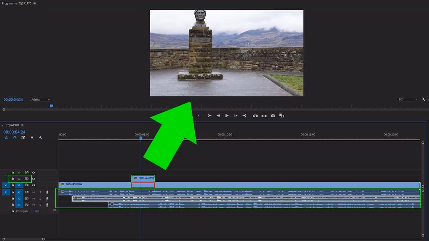The height and width of the screenshot is (241, 429).
Task: Open the Adatta zoom level dropdown
Action: 40,99
